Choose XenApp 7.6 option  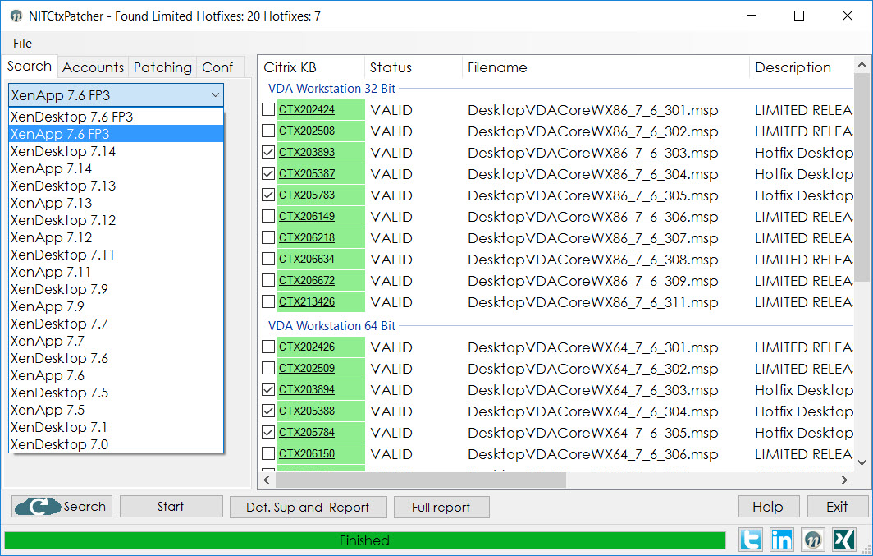pos(116,375)
